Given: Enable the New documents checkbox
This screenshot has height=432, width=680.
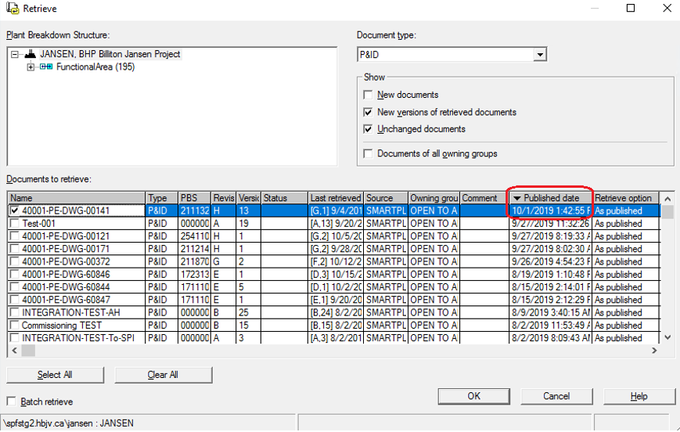Looking at the screenshot, I should (x=369, y=95).
